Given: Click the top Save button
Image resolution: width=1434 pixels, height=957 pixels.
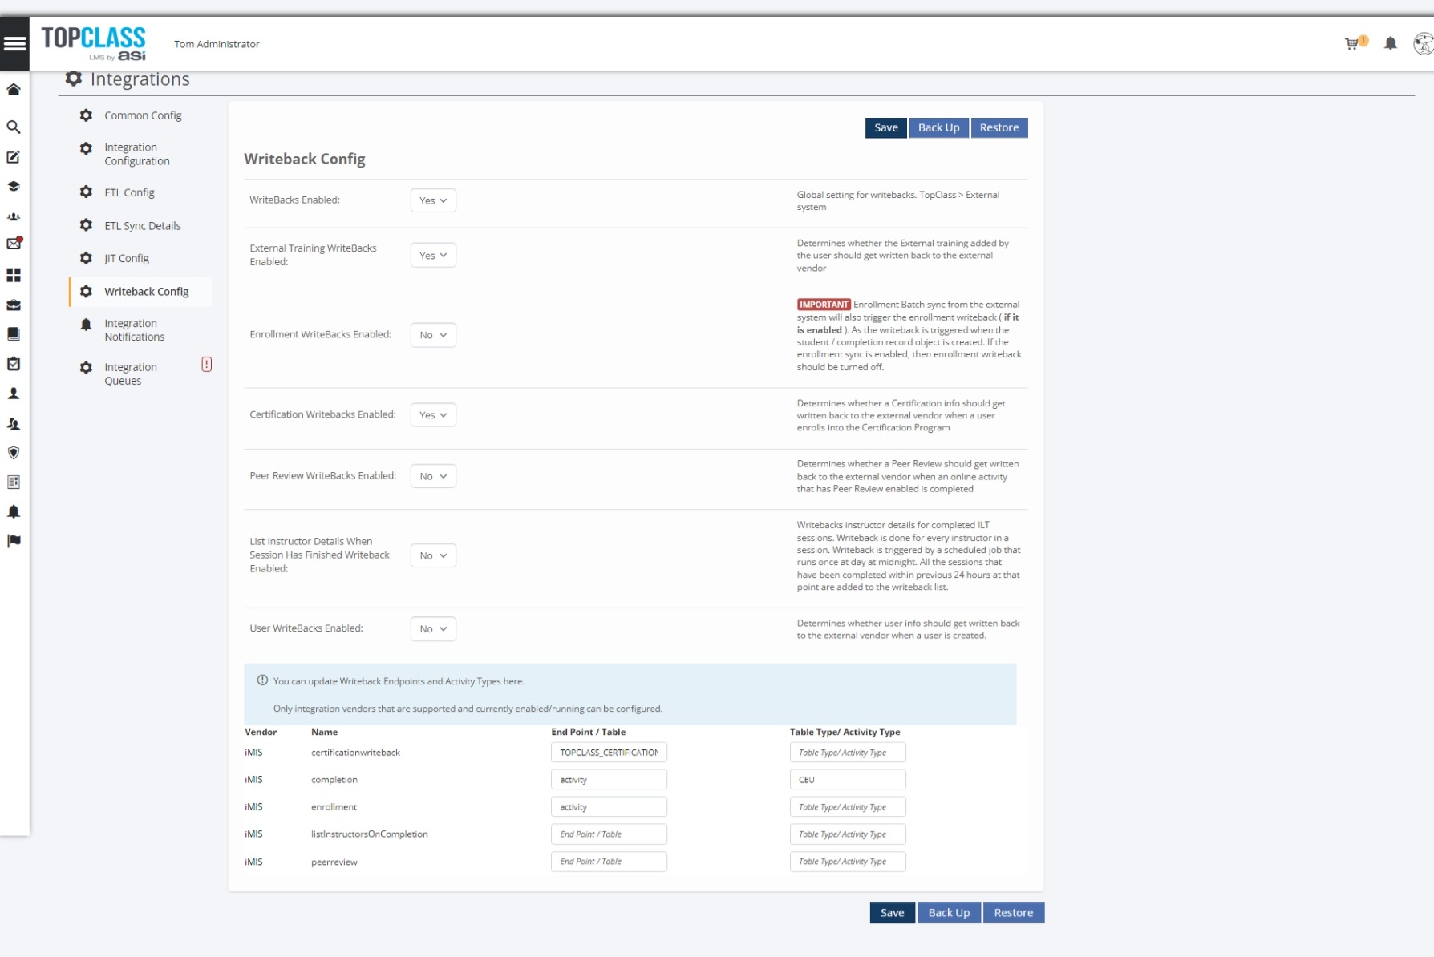Looking at the screenshot, I should tap(885, 128).
